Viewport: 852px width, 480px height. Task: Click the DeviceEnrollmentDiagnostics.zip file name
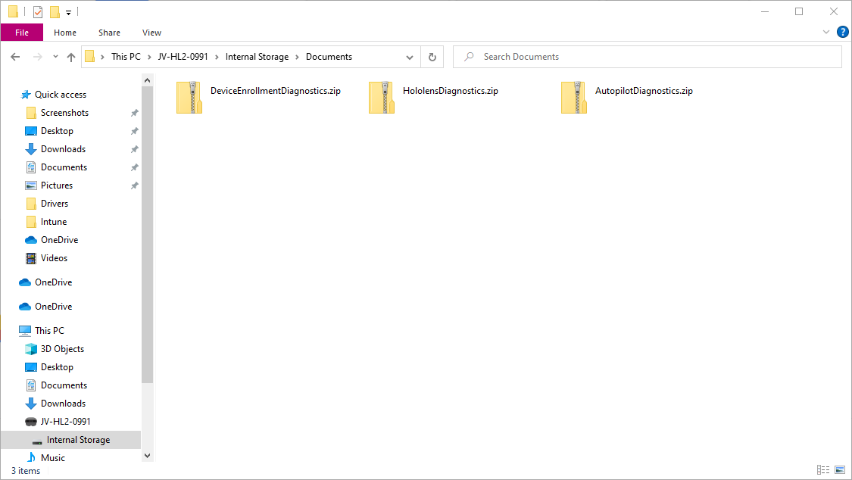[x=276, y=91]
